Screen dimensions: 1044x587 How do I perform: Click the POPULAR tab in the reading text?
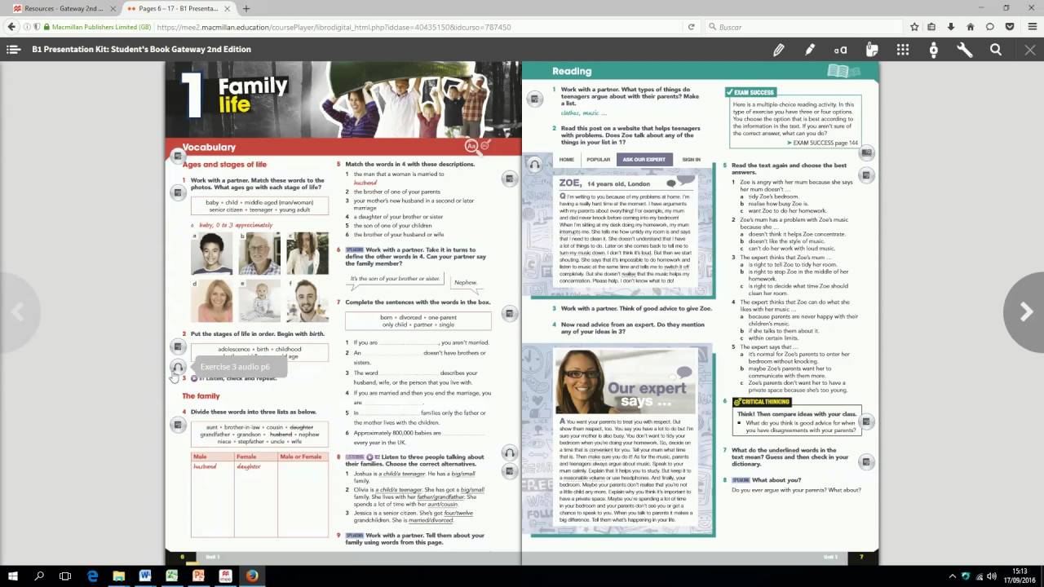(x=598, y=159)
